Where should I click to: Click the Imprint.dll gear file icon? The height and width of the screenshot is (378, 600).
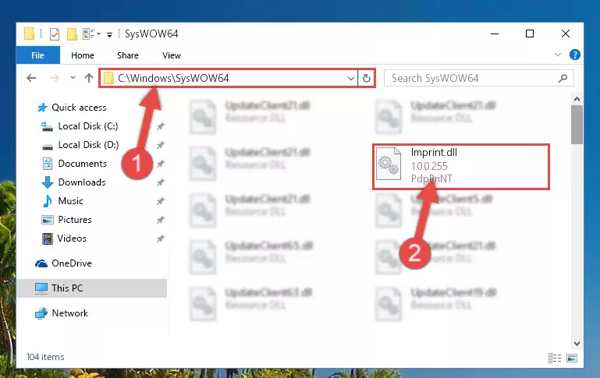coord(389,164)
